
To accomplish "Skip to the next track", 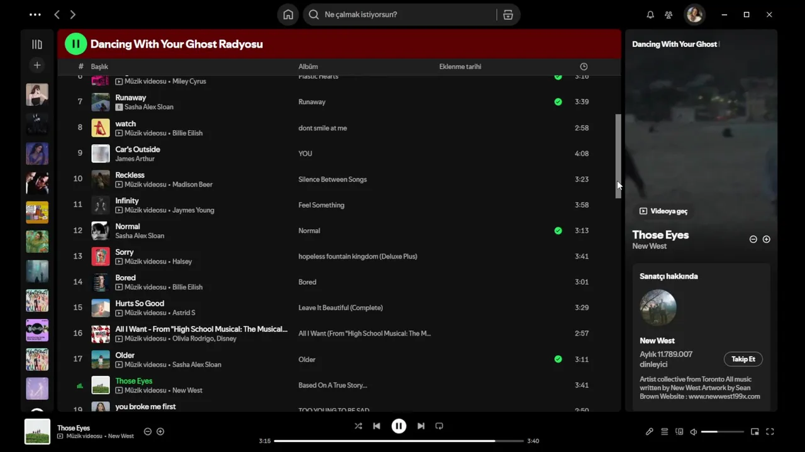I will [x=421, y=426].
